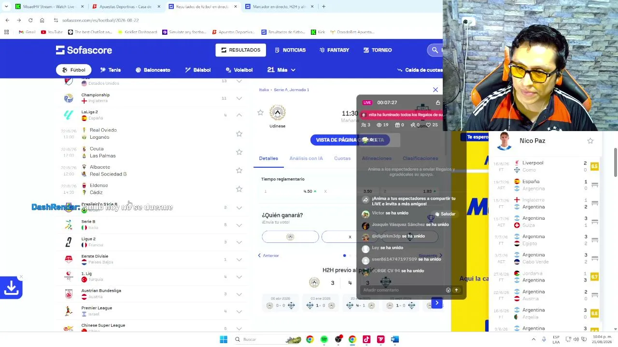This screenshot has height=347, width=618.
Task: Open the 21 Más sports dropdown
Action: [281, 70]
